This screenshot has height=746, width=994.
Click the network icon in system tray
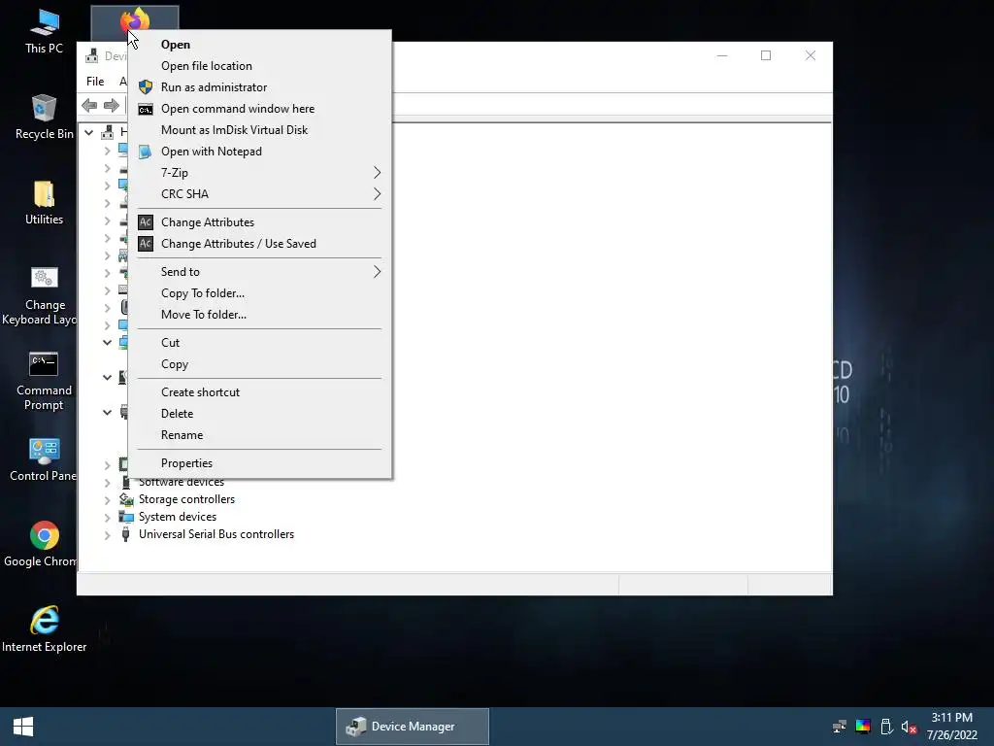coord(840,727)
